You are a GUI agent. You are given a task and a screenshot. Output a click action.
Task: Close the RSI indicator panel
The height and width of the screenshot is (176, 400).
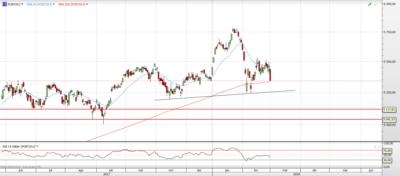click(x=379, y=147)
